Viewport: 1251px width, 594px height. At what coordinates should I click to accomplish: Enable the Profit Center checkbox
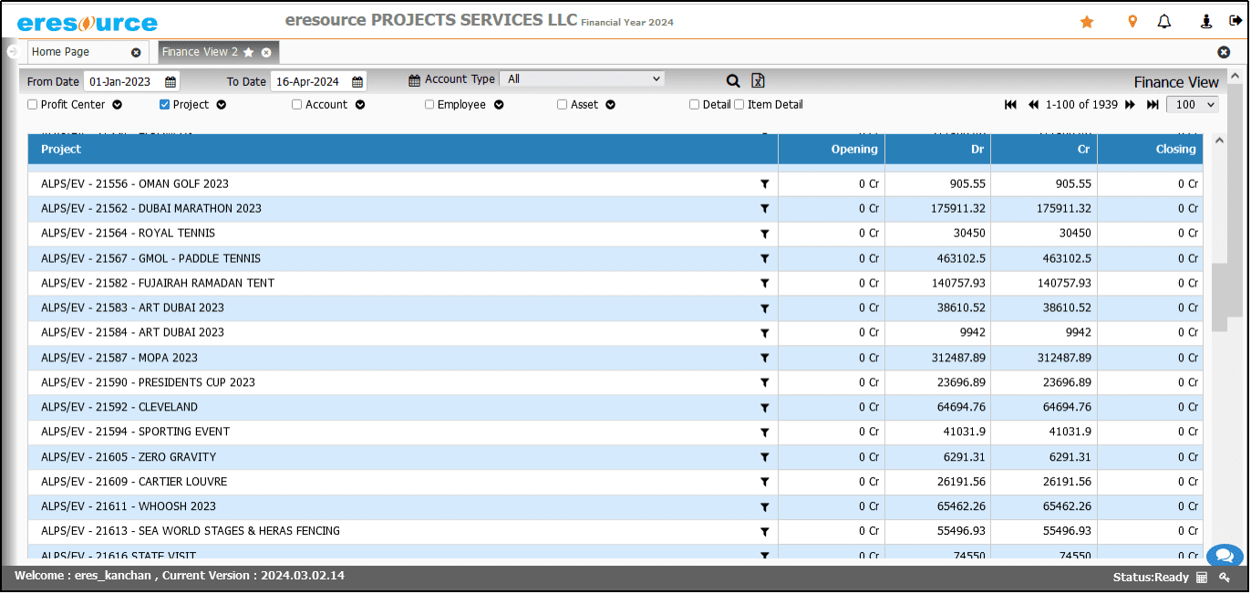click(x=33, y=105)
